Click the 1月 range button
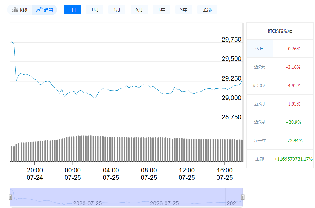The width and height of the screenshot is (315, 208). [x=117, y=9]
